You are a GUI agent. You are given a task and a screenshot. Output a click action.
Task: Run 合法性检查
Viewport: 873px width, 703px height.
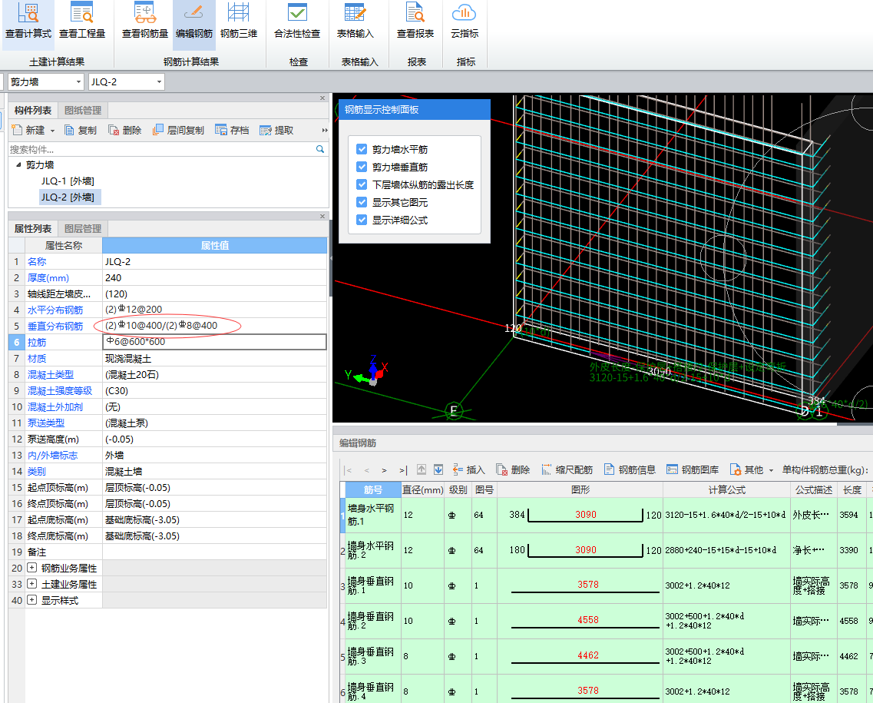tap(297, 22)
